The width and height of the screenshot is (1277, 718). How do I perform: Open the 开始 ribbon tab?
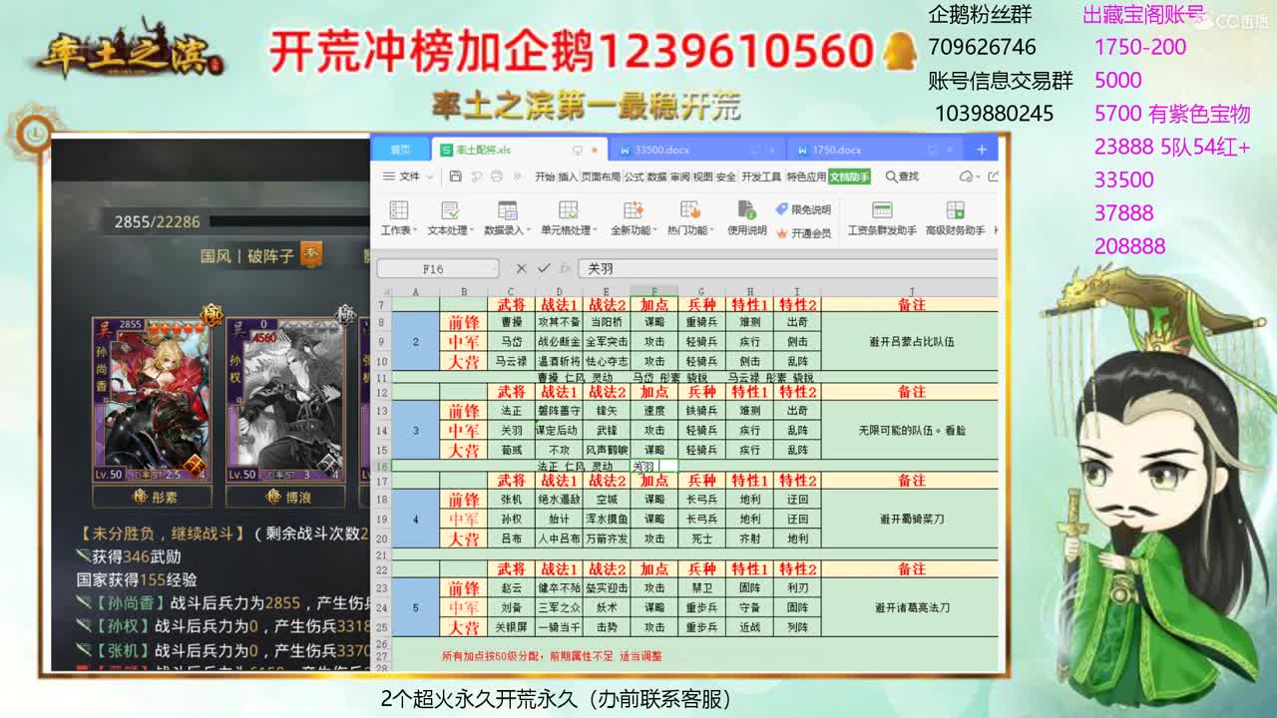[544, 177]
